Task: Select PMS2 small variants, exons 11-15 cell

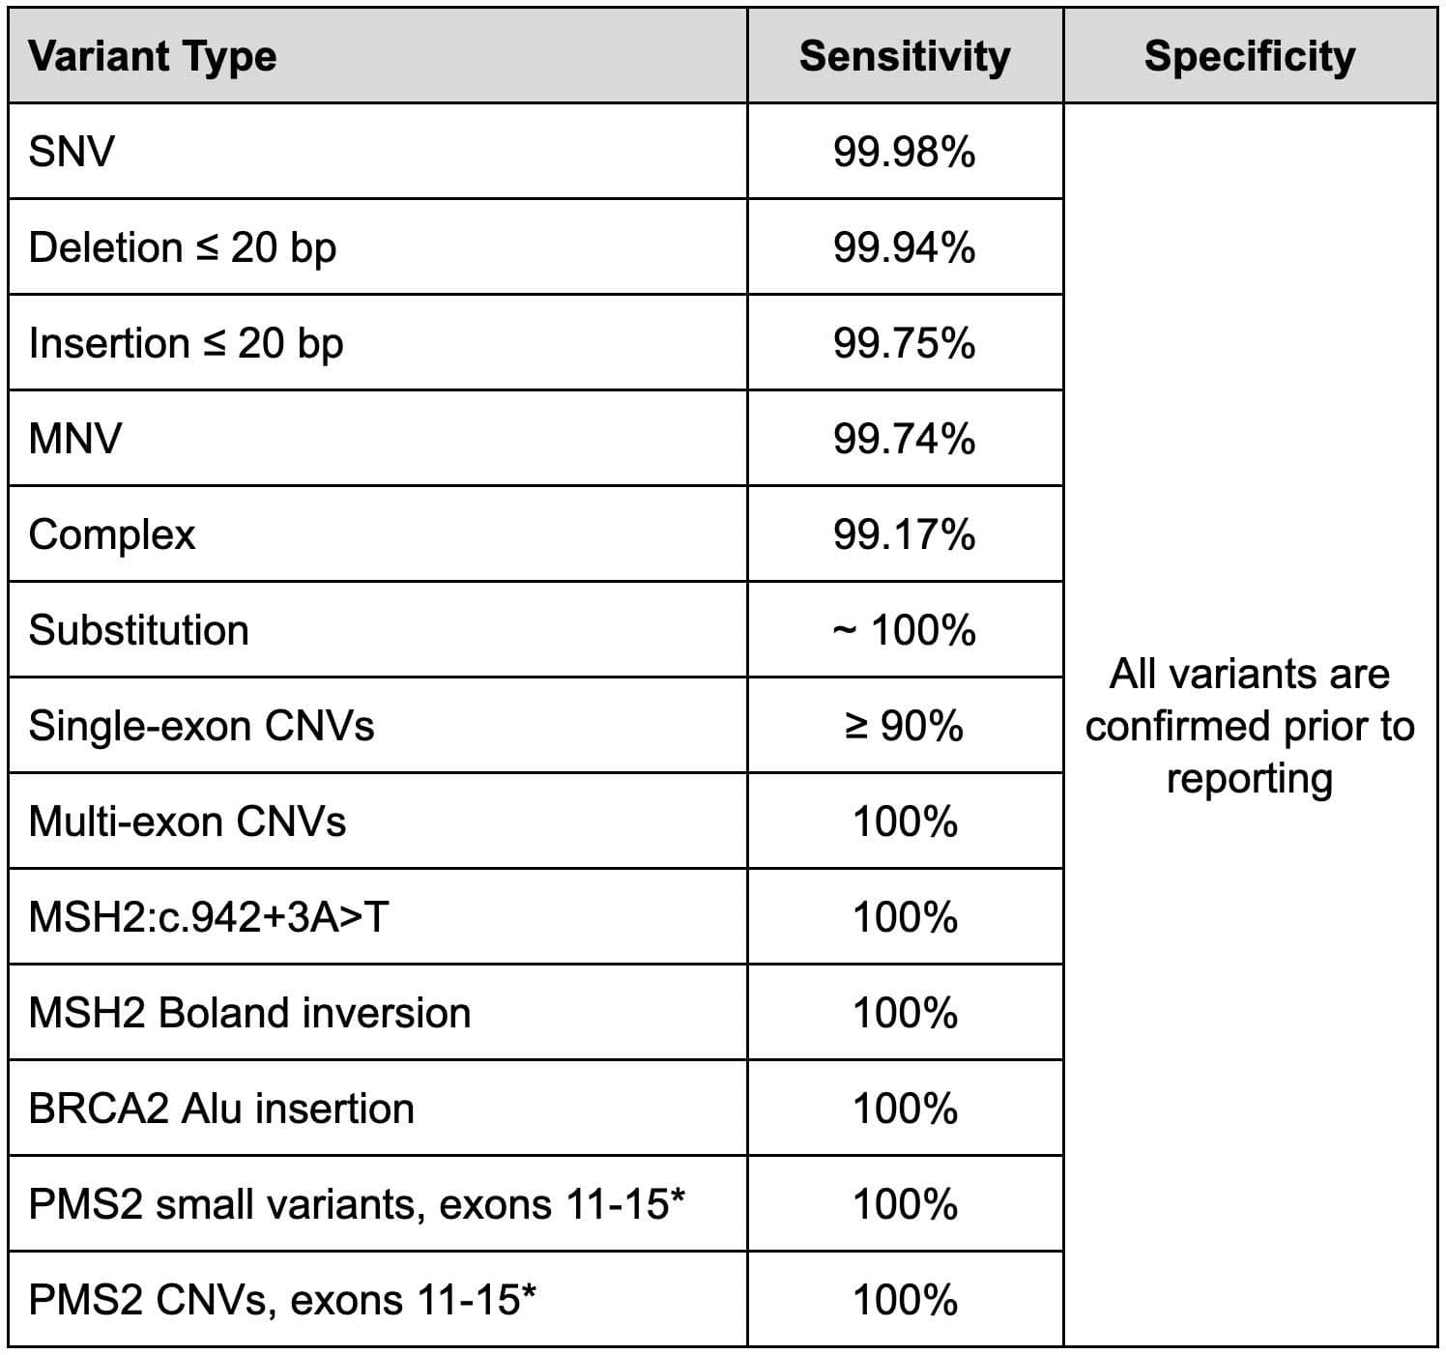Action: pos(357,1204)
